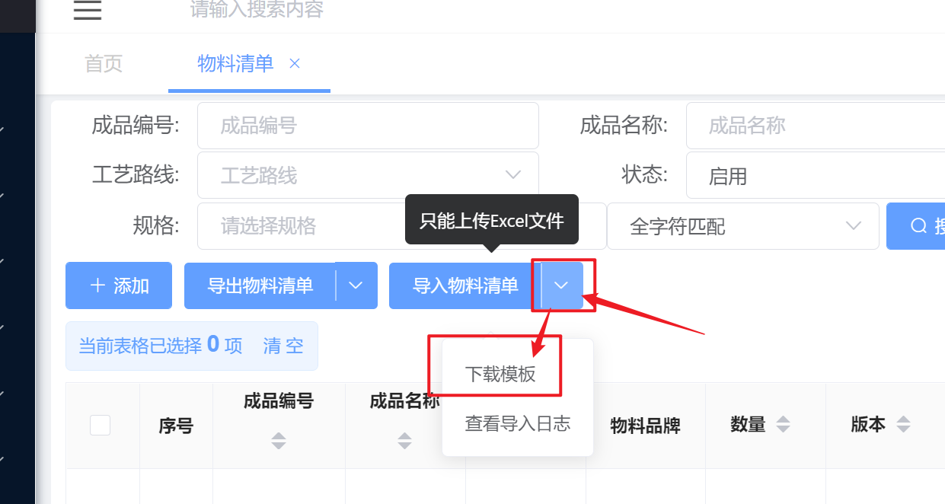This screenshot has height=504, width=945.
Task: Sort 成品编号 column with sort arrows
Action: point(279,440)
